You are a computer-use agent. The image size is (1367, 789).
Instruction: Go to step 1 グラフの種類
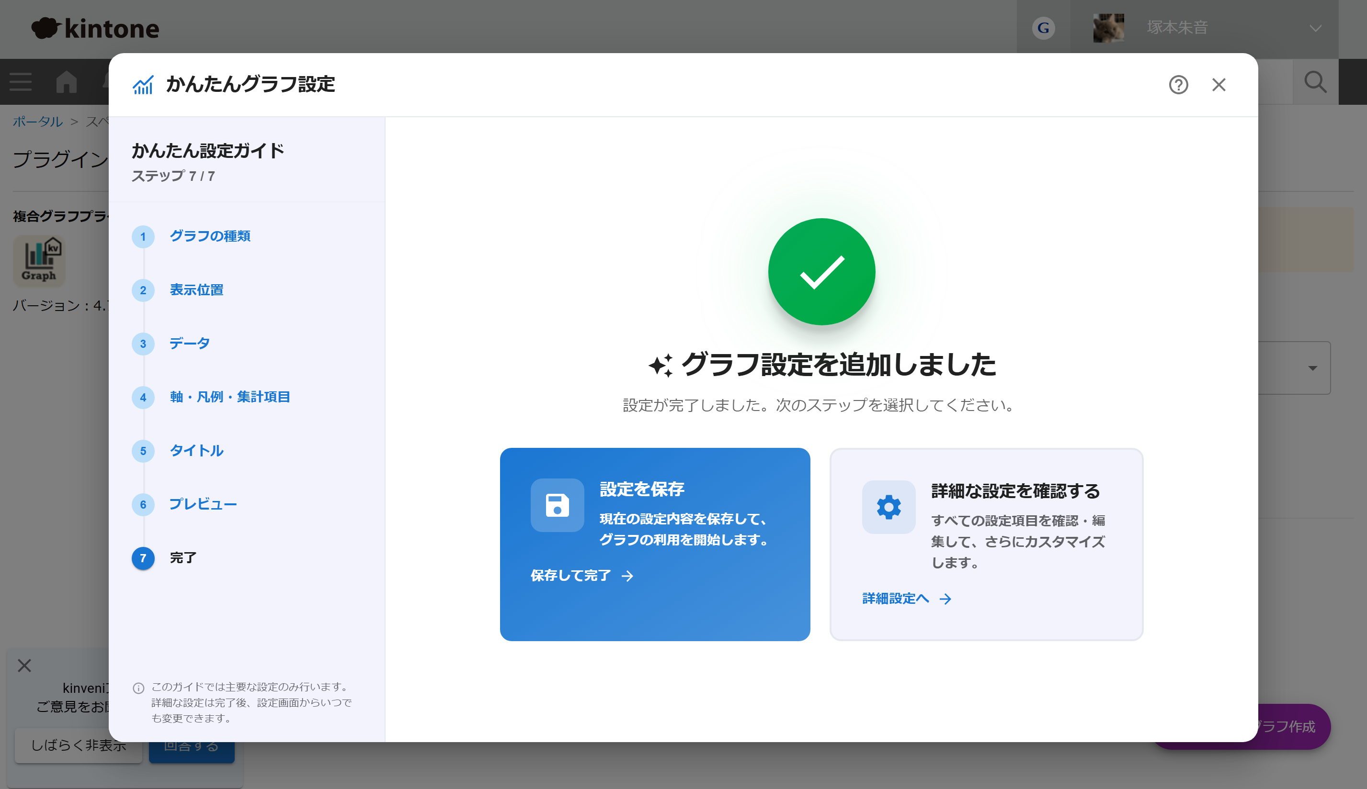click(x=210, y=236)
